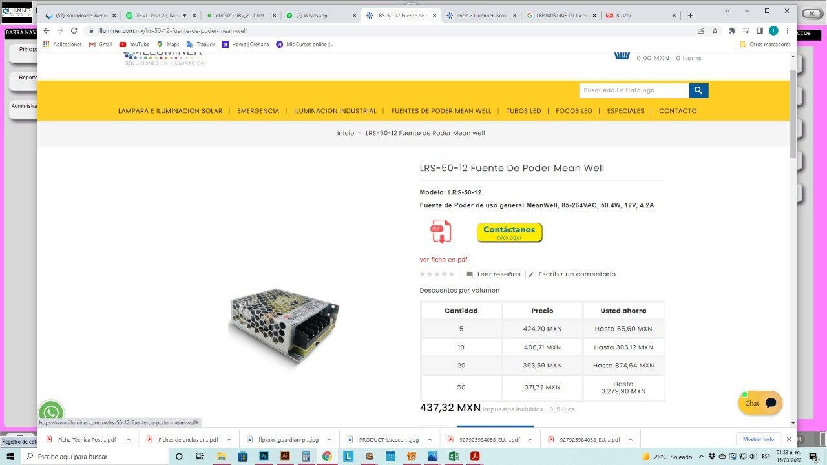Image resolution: width=827 pixels, height=465 pixels.
Task: Open the Mis Cursos online bookmark
Action: click(x=305, y=45)
